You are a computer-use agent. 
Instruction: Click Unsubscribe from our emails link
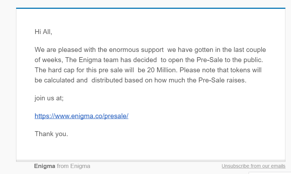[x=253, y=166]
